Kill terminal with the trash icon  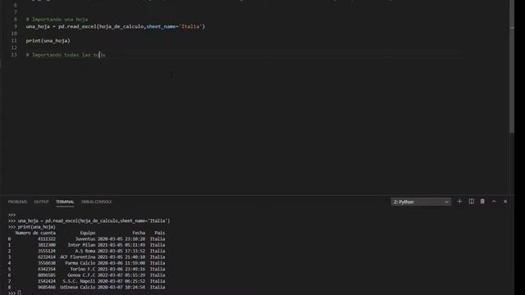tap(482, 202)
